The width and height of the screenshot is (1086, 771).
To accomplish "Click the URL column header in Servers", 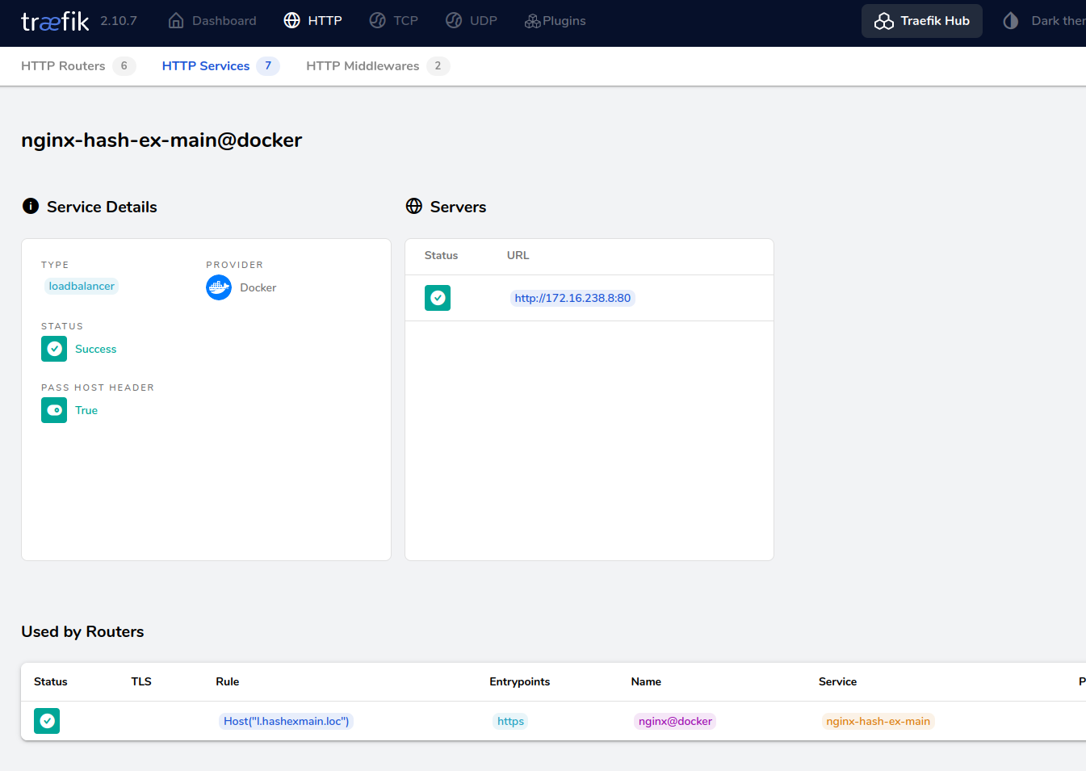I will 518,255.
